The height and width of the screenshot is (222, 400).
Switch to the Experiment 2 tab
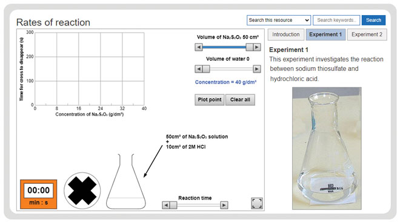click(x=367, y=34)
